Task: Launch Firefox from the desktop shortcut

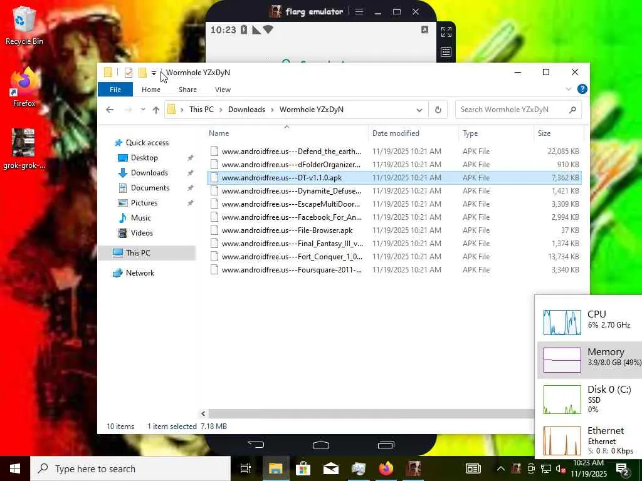Action: click(x=24, y=88)
